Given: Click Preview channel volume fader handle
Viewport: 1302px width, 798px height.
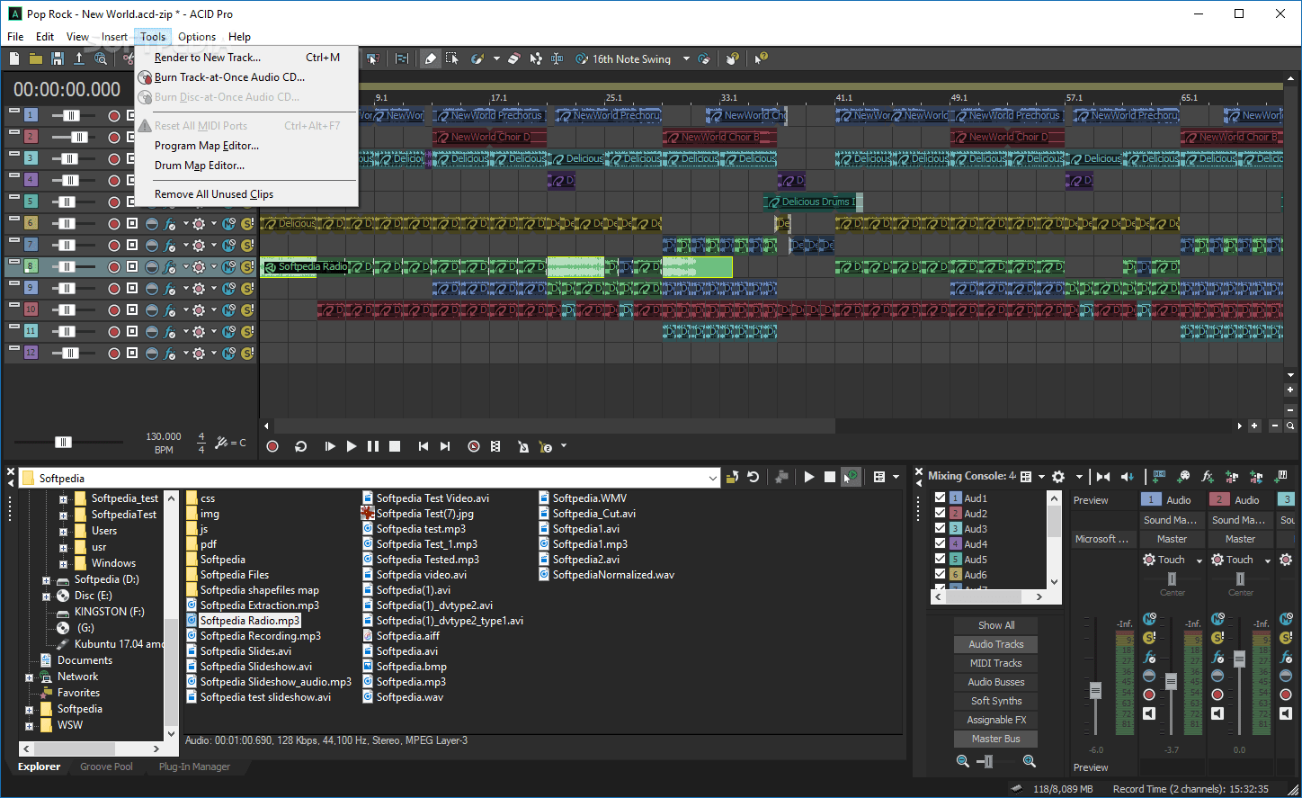Looking at the screenshot, I should 1095,691.
